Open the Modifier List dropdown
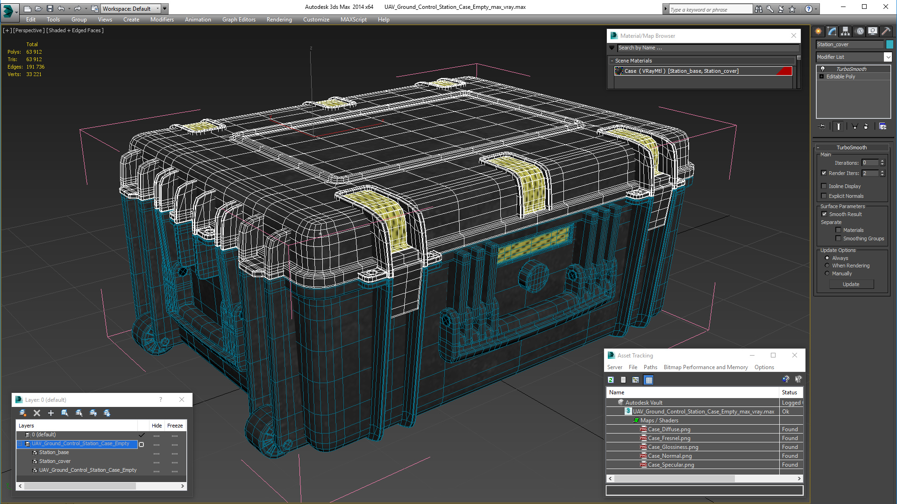 coord(888,57)
